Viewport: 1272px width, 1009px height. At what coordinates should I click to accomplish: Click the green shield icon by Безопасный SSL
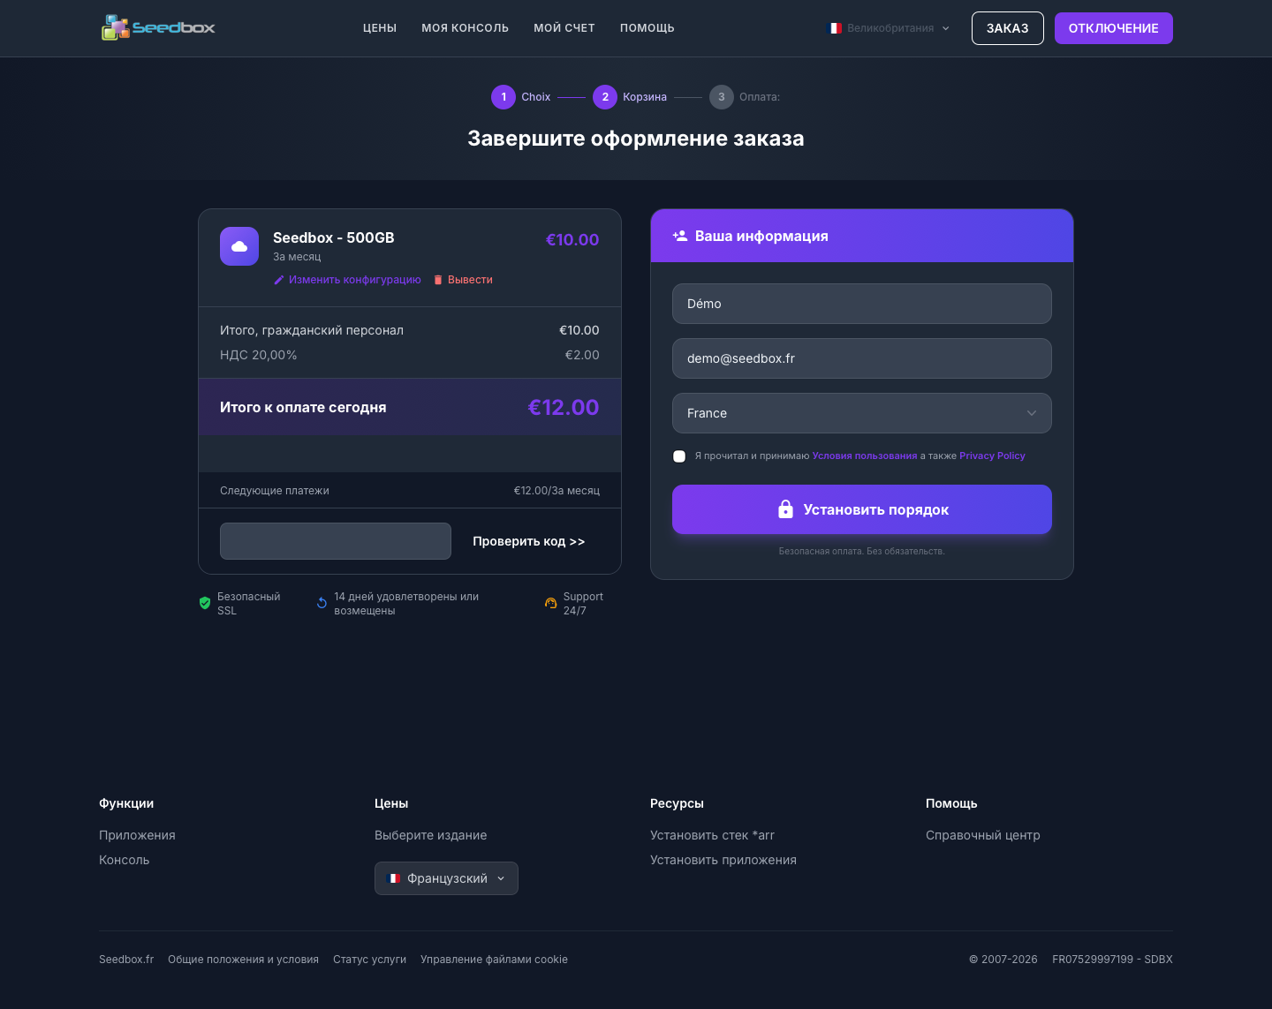point(205,603)
